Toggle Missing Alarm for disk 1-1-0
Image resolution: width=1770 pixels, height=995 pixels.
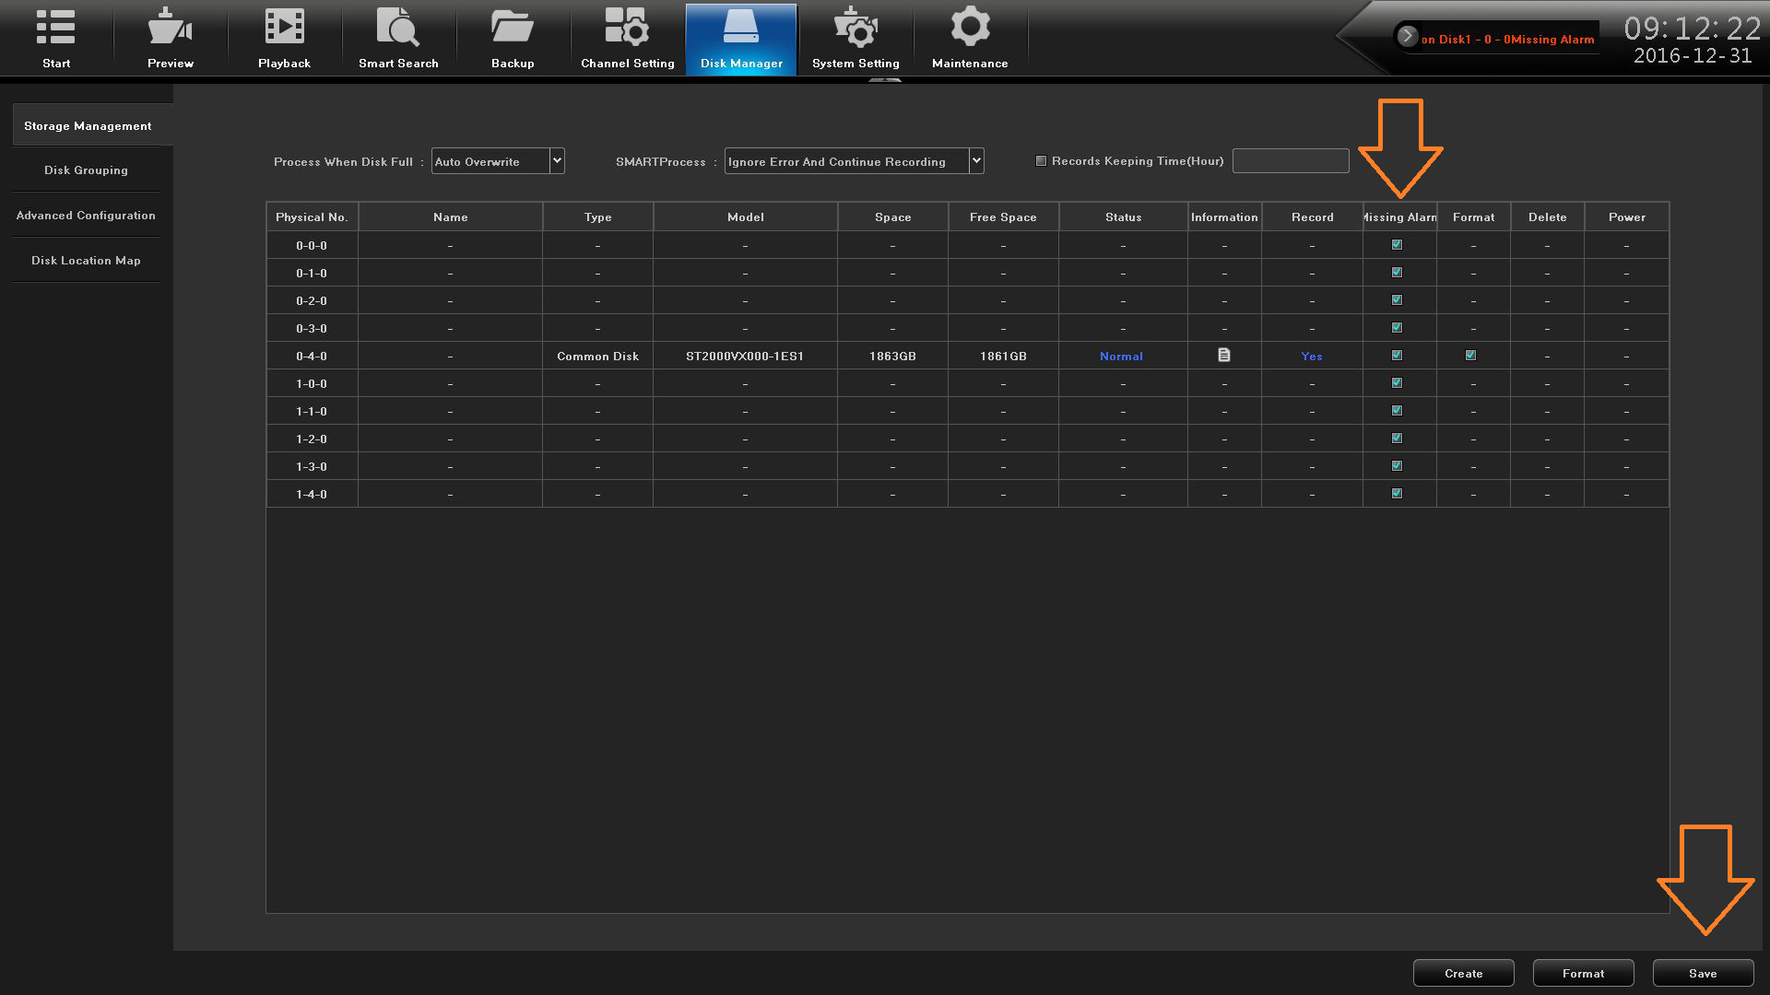click(x=1397, y=410)
